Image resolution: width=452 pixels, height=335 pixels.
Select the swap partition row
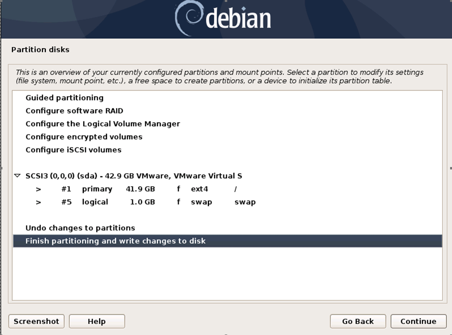pyautogui.click(x=144, y=202)
